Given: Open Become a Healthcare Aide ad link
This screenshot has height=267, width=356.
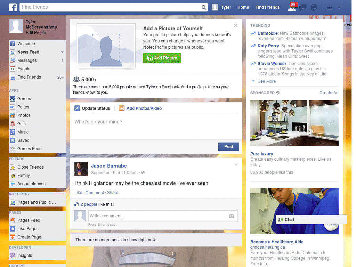Looking at the screenshot, I should (x=277, y=242).
